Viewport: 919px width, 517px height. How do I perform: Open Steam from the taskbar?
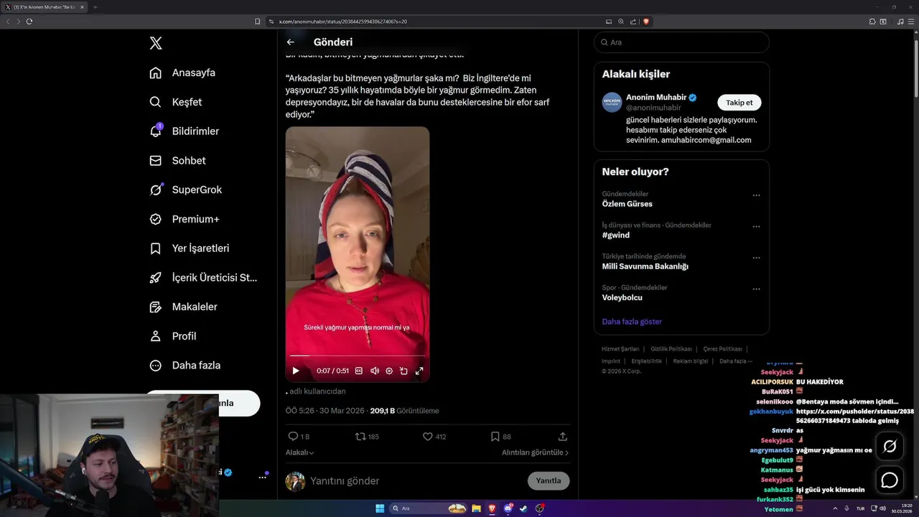click(523, 508)
